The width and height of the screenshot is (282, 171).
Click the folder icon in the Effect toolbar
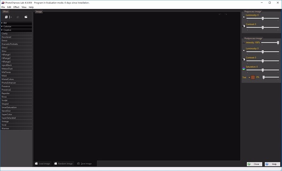pyautogui.click(x=26, y=17)
